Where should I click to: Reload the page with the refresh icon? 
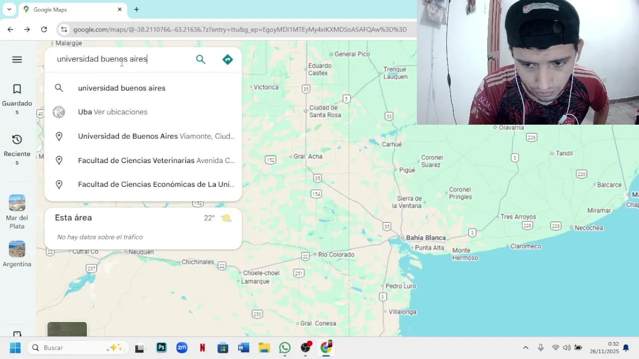coord(44,29)
